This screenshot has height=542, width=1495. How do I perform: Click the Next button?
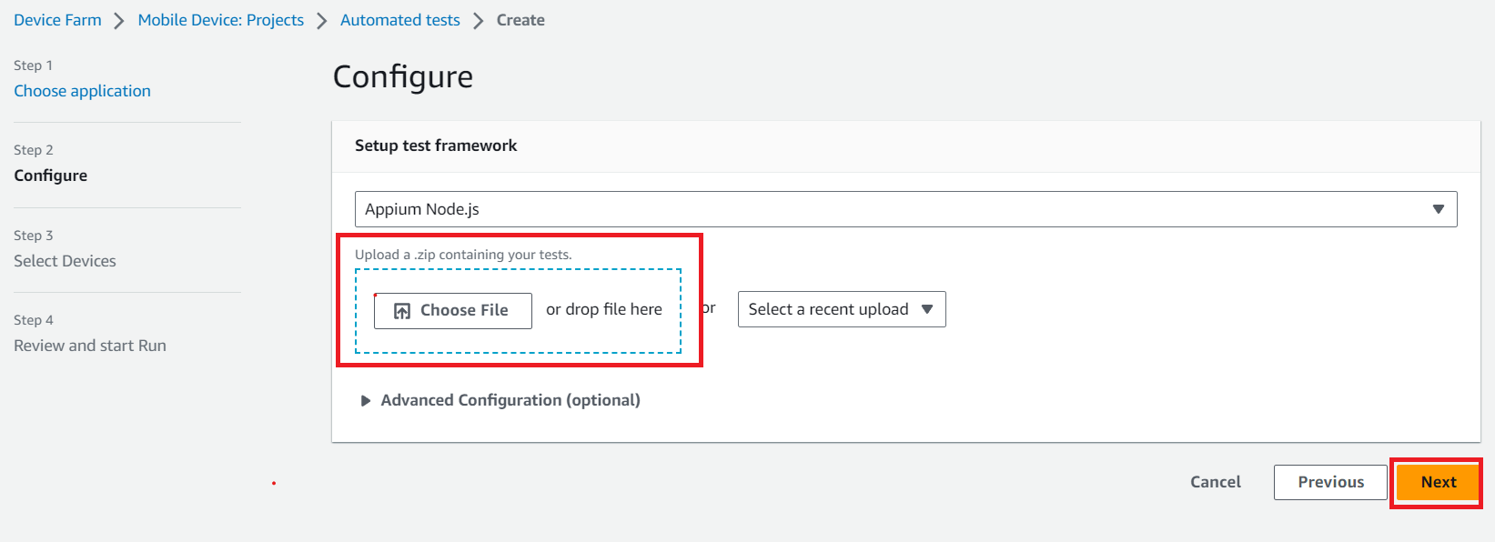click(1438, 482)
